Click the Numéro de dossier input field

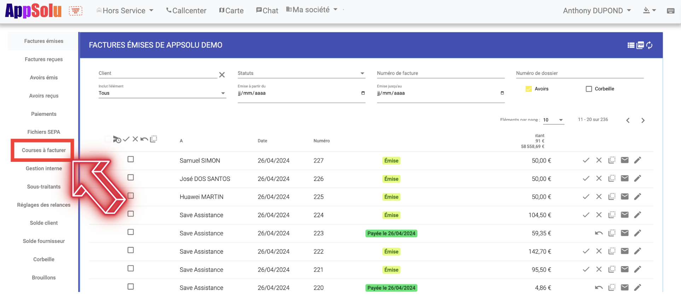(x=580, y=73)
